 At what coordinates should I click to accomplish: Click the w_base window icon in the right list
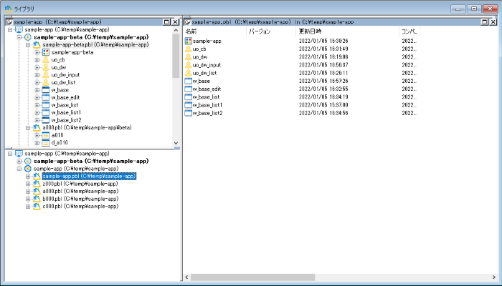click(189, 81)
